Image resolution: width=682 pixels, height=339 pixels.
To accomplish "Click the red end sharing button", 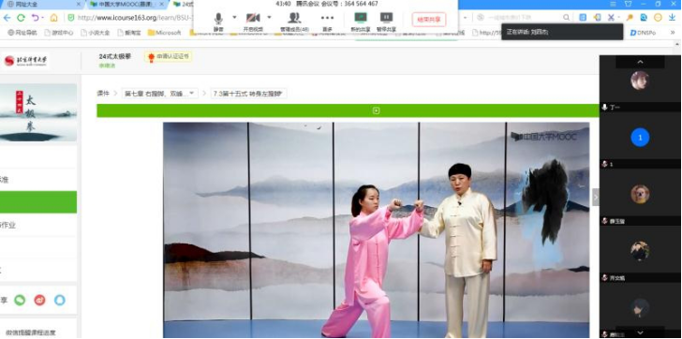I will click(429, 19).
